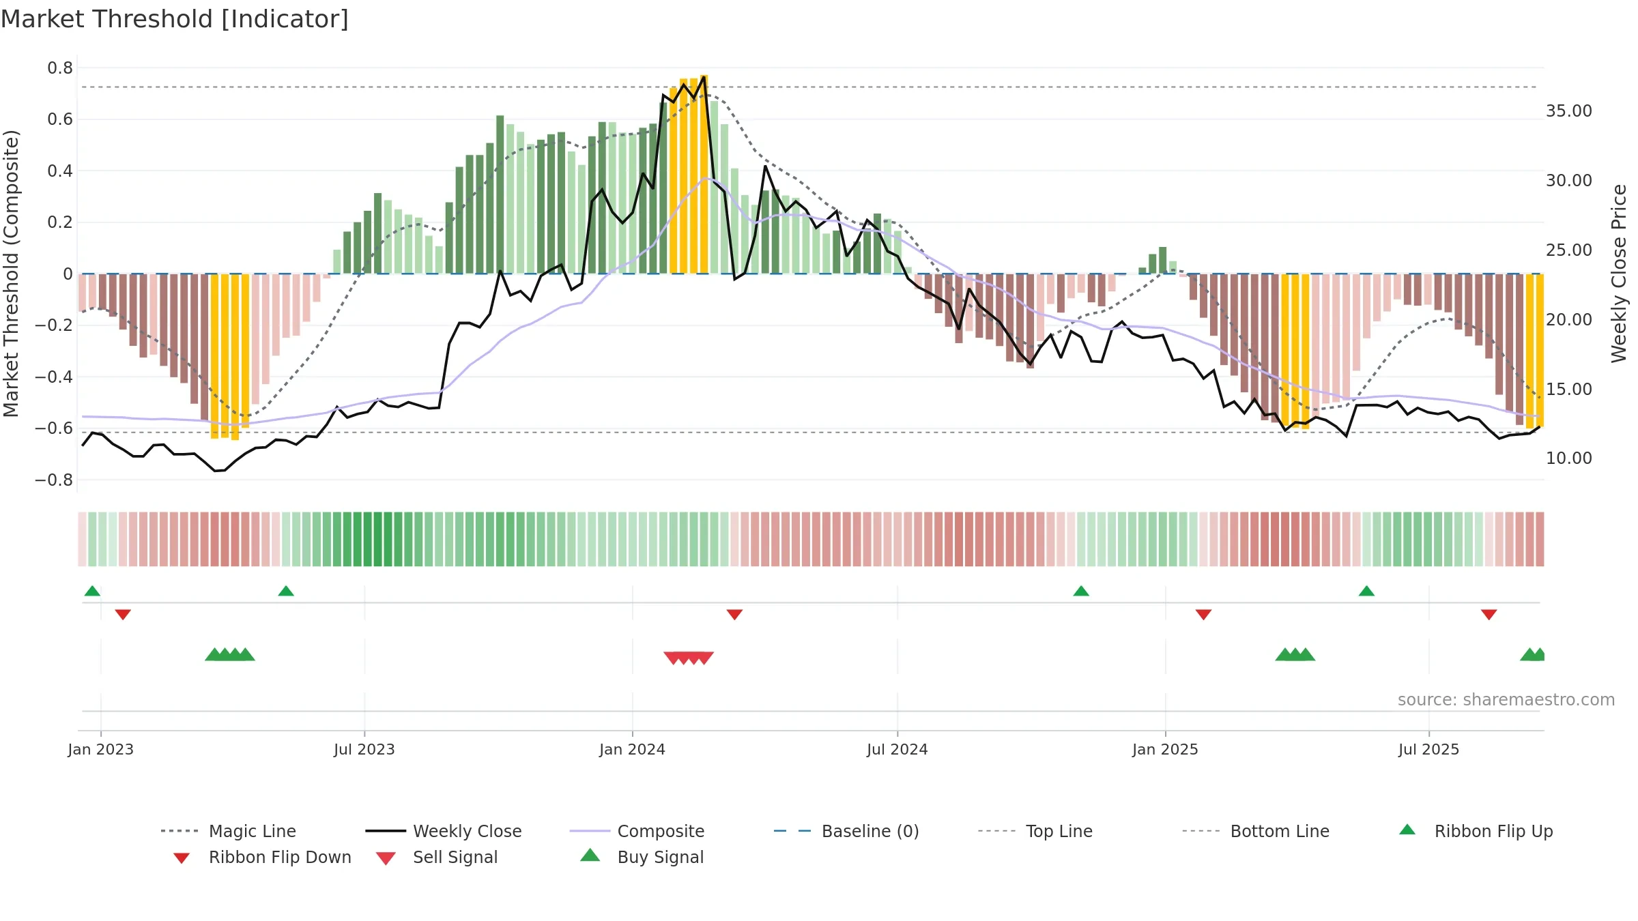Image resolution: width=1638 pixels, height=921 pixels.
Task: Toggle the Ribbon Flip Up legend entry
Action: [1476, 831]
